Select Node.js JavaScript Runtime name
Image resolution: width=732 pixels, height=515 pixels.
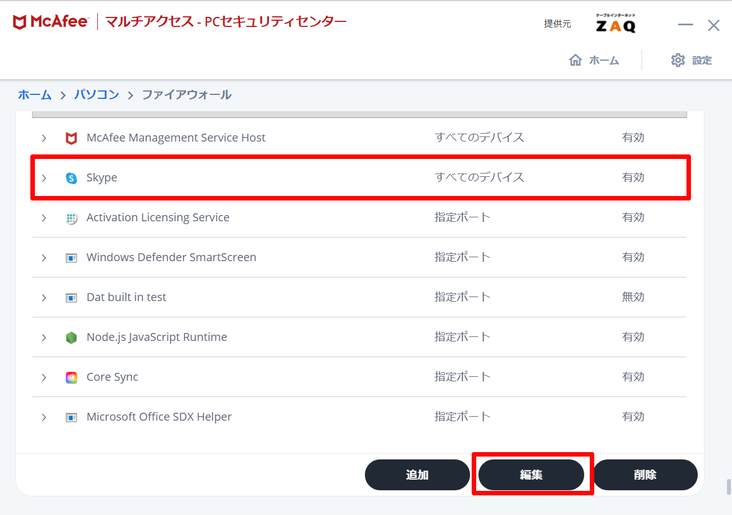(x=157, y=337)
